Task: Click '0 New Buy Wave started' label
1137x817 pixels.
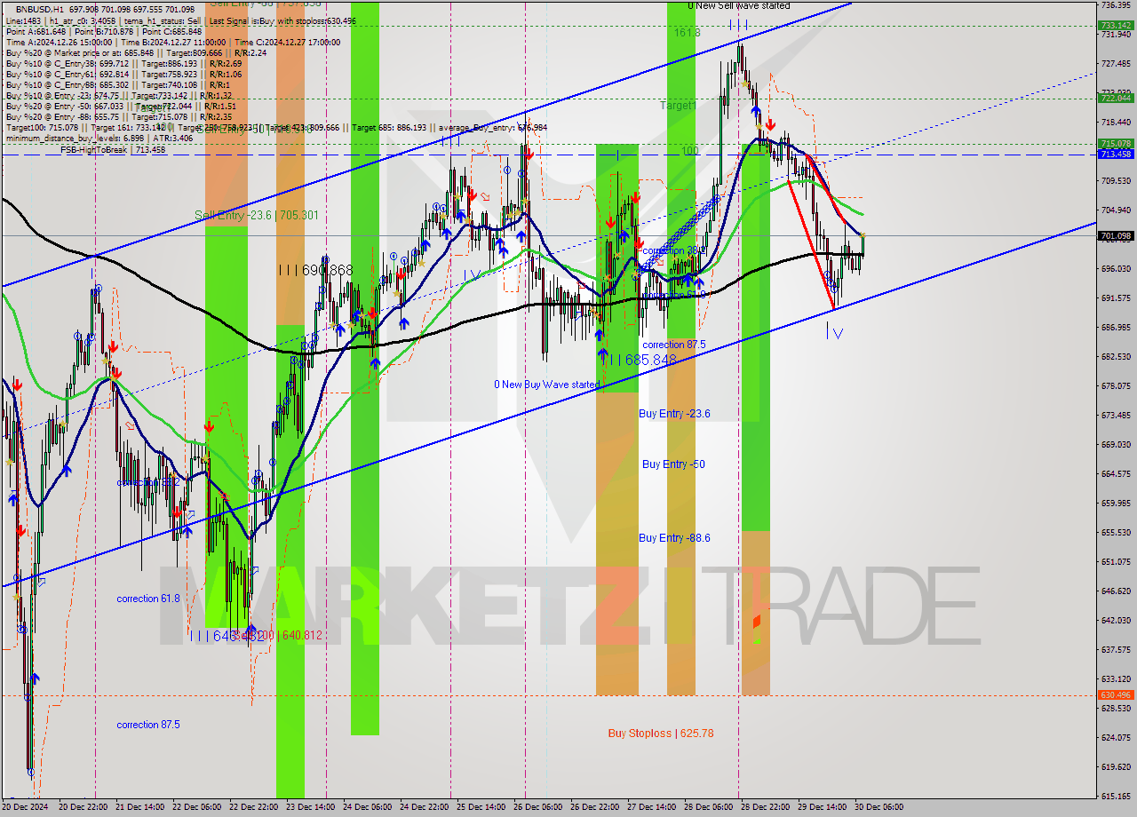Action: coord(547,385)
